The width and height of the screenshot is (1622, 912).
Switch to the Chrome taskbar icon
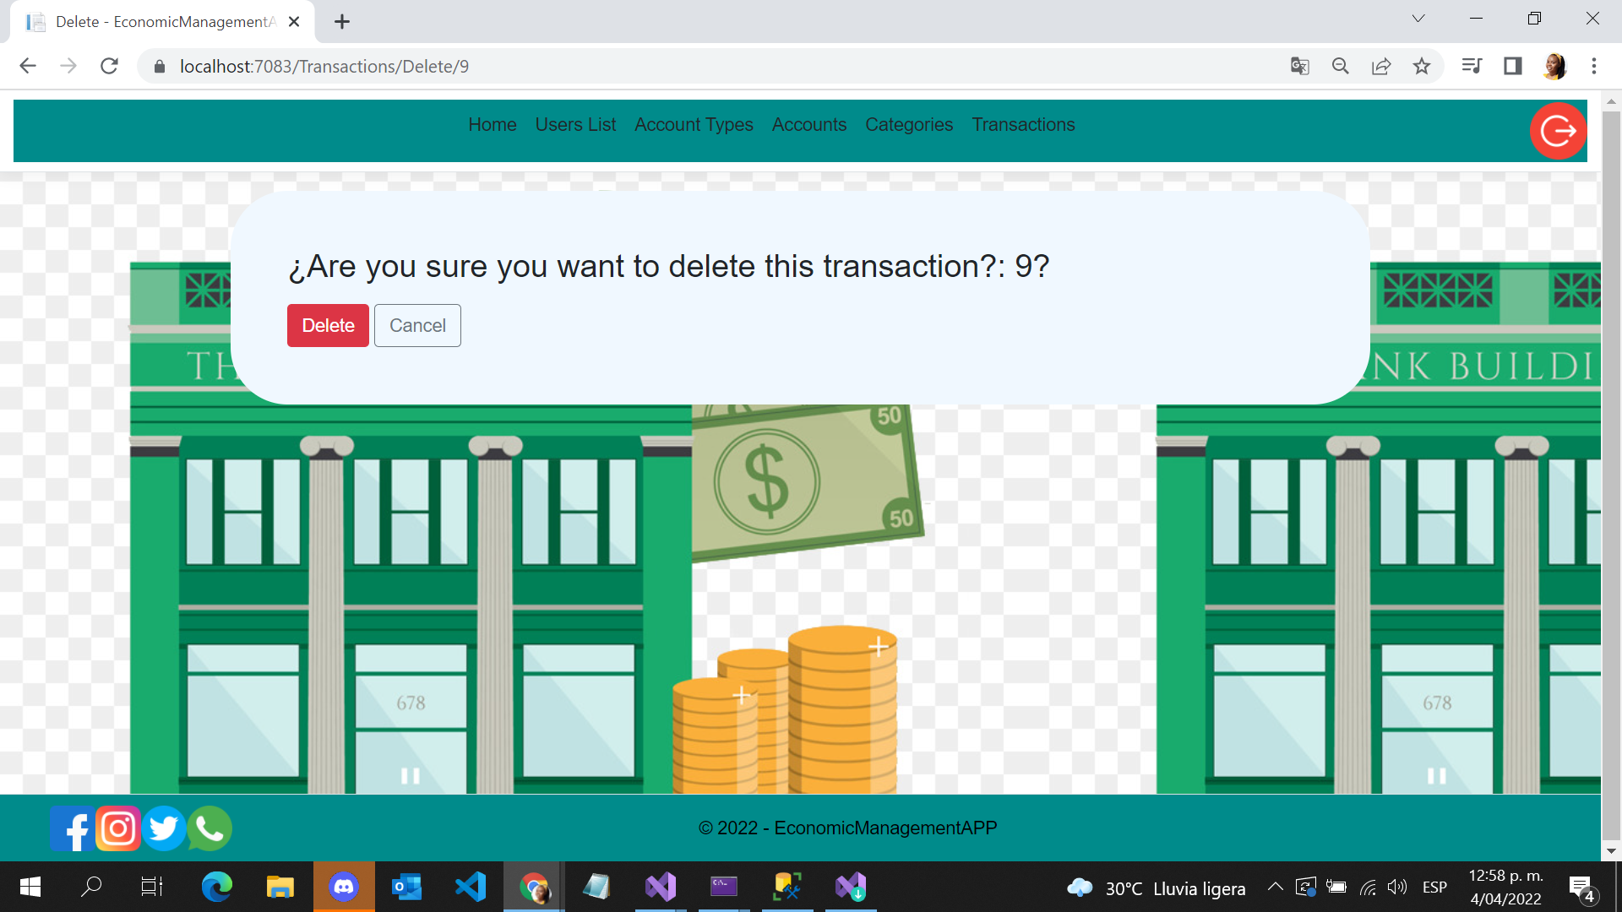pos(534,887)
